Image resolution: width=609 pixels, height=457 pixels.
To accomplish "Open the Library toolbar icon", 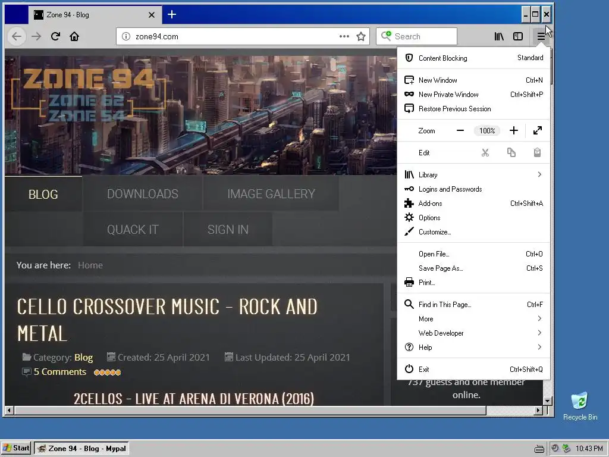I will tap(499, 36).
